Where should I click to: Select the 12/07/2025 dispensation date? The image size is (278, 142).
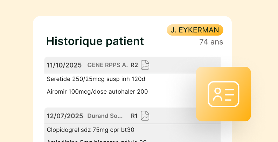65,116
